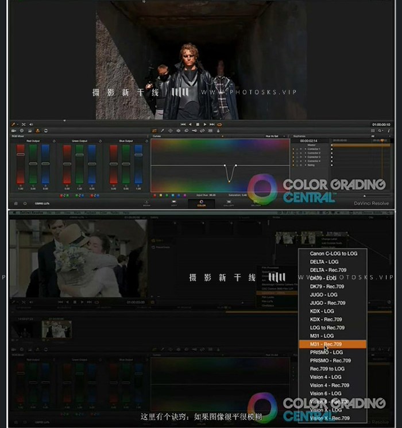
Task: Open the orange RGB Mixer palette icon
Action: [x=38, y=131]
